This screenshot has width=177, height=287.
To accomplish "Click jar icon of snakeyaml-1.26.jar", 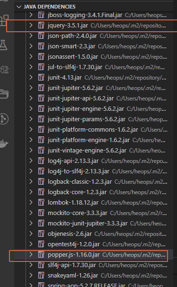I will point(41,275).
